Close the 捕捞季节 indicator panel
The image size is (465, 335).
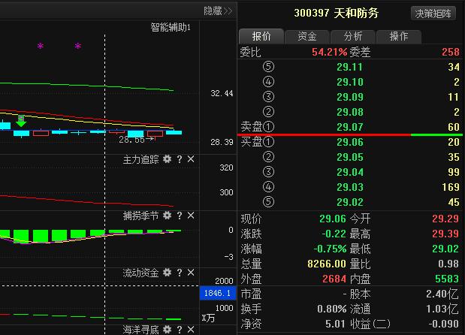click(191, 216)
